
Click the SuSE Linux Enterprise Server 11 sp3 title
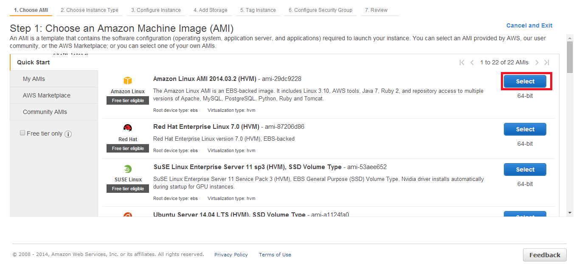coord(247,167)
